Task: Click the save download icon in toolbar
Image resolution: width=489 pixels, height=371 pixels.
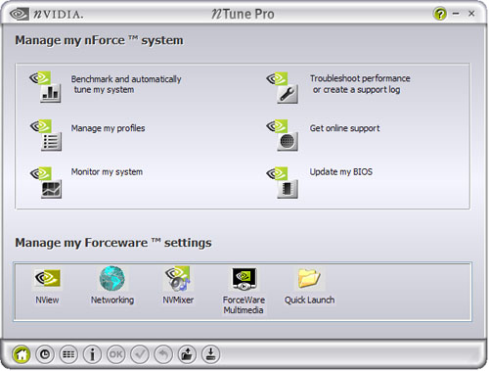Action: (x=211, y=354)
